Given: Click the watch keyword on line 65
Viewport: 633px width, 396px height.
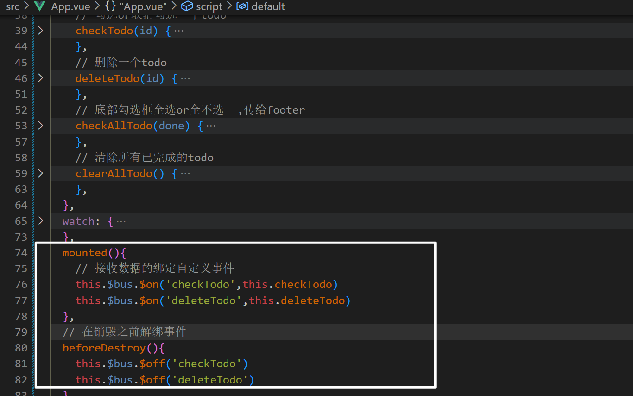Looking at the screenshot, I should [x=79, y=221].
